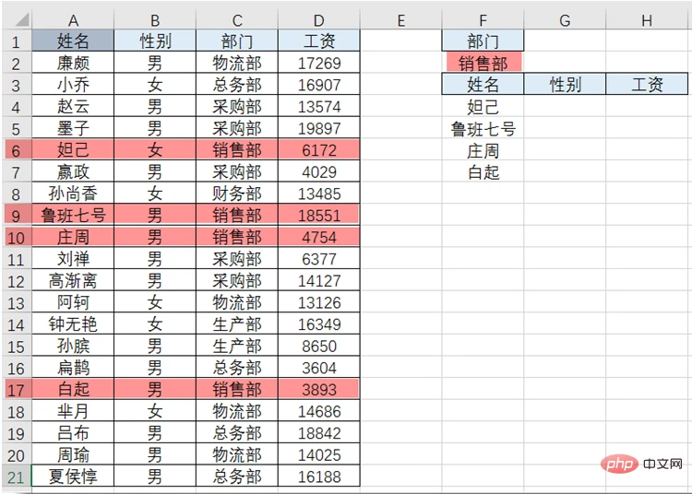This screenshot has width=692, height=494.
Task: Select the name cell 嬴政
Action: coord(73,171)
